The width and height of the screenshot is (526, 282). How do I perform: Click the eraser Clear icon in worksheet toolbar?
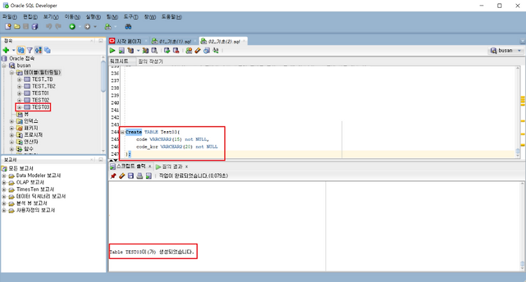pos(198,51)
